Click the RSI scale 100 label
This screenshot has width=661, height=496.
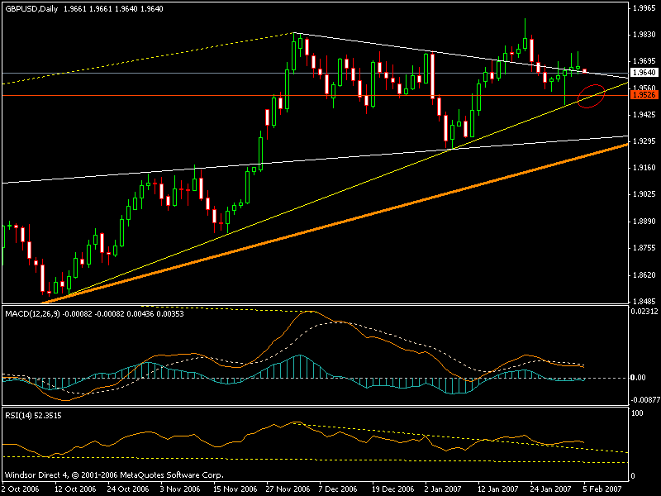637,410
